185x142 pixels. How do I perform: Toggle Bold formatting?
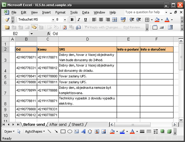point(72,19)
